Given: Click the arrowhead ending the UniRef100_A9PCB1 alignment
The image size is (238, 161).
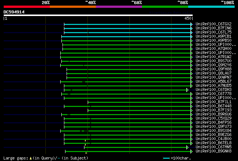Looking at the screenshot, I should click(x=192, y=37).
